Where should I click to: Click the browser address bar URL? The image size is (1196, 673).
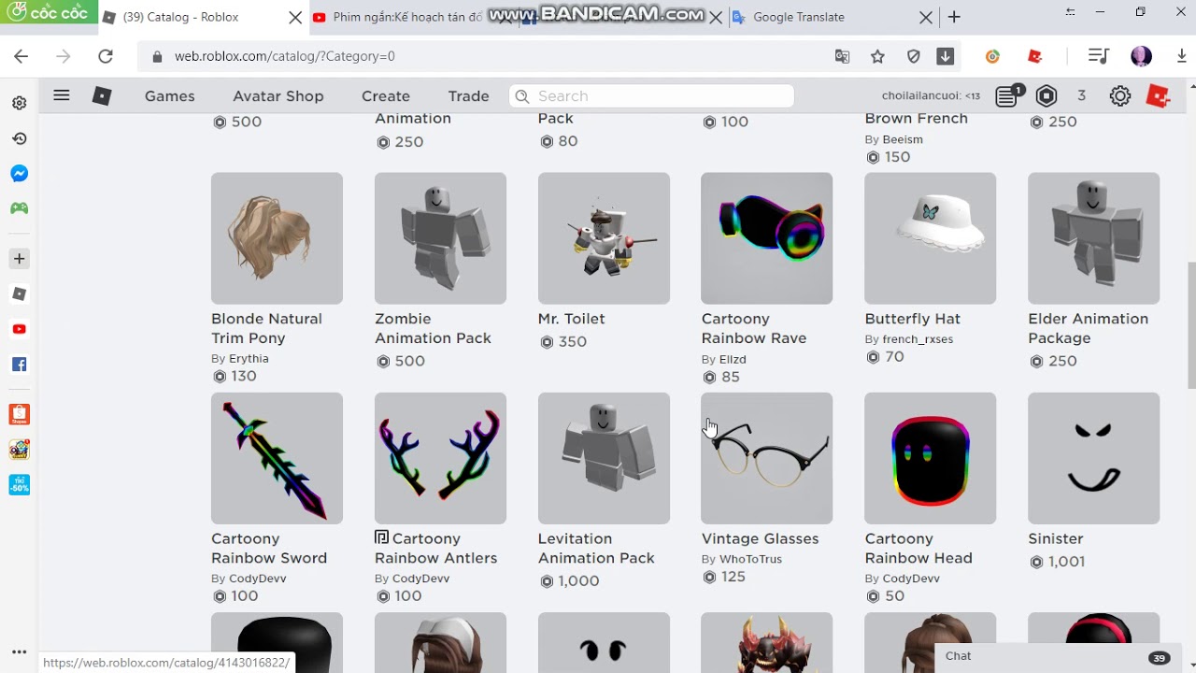(285, 56)
